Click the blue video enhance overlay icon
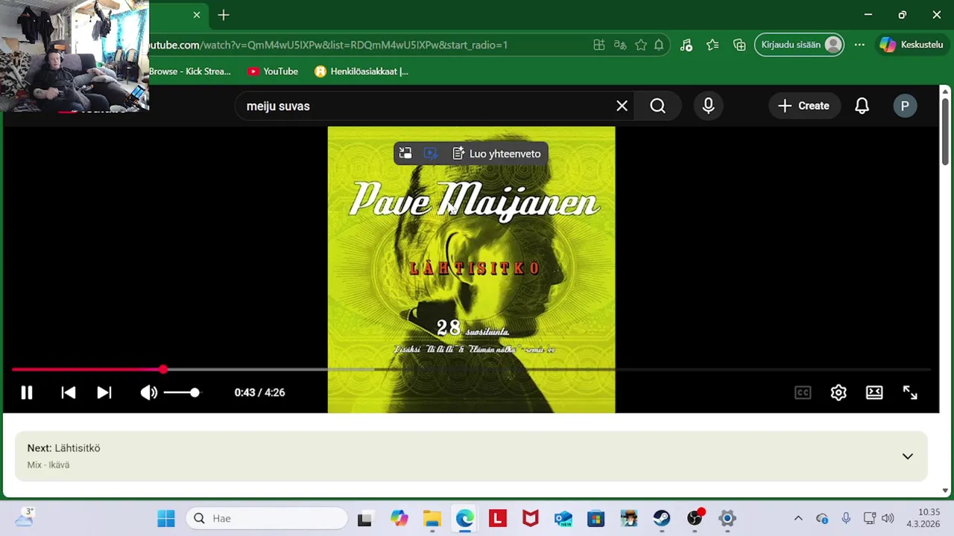The height and width of the screenshot is (536, 954). [x=431, y=153]
